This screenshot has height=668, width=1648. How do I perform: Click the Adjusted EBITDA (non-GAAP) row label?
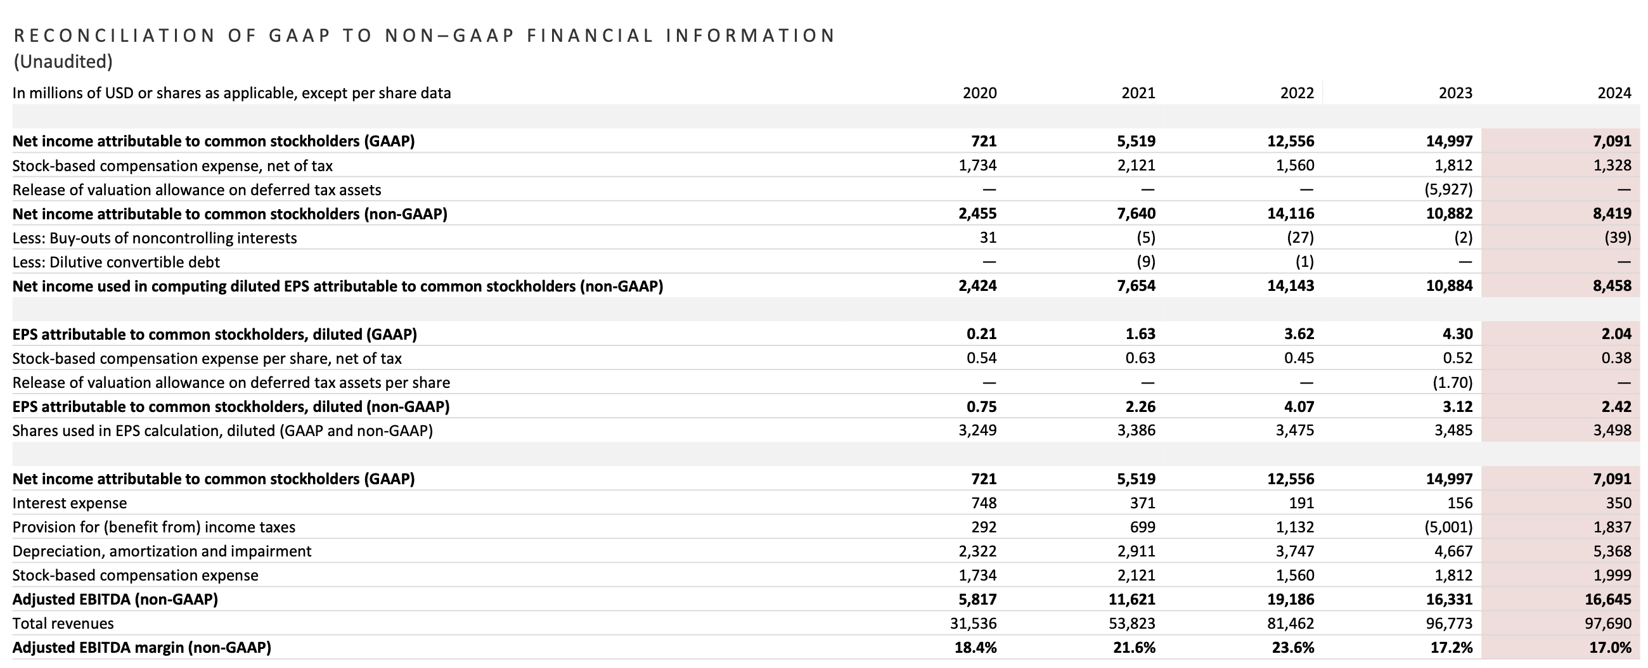(x=115, y=600)
